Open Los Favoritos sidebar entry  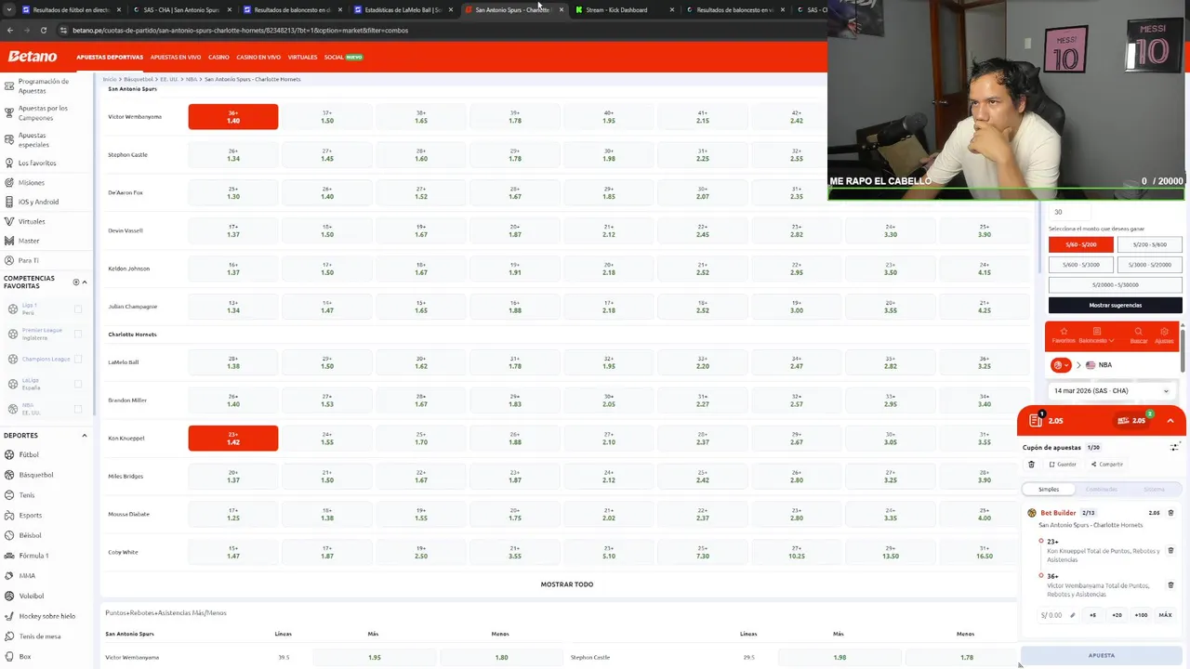36,163
